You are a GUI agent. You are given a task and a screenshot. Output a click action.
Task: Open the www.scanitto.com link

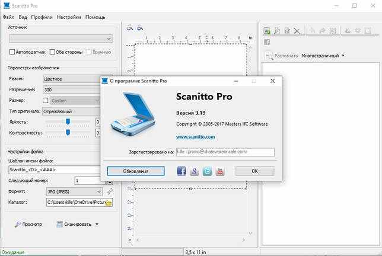pyautogui.click(x=195, y=137)
